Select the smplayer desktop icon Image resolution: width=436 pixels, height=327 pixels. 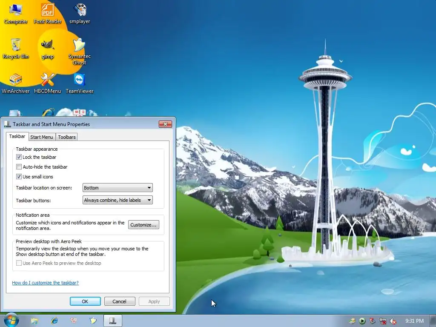point(80,13)
